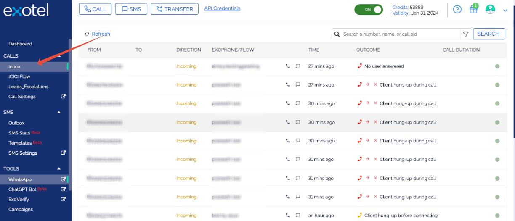Click the EXOPHONE/FLOW column header
Viewport: 515px width, 221px height.
233,50
